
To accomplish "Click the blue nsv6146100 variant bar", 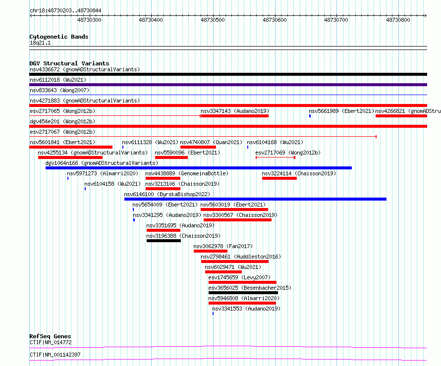I will pos(255,199).
